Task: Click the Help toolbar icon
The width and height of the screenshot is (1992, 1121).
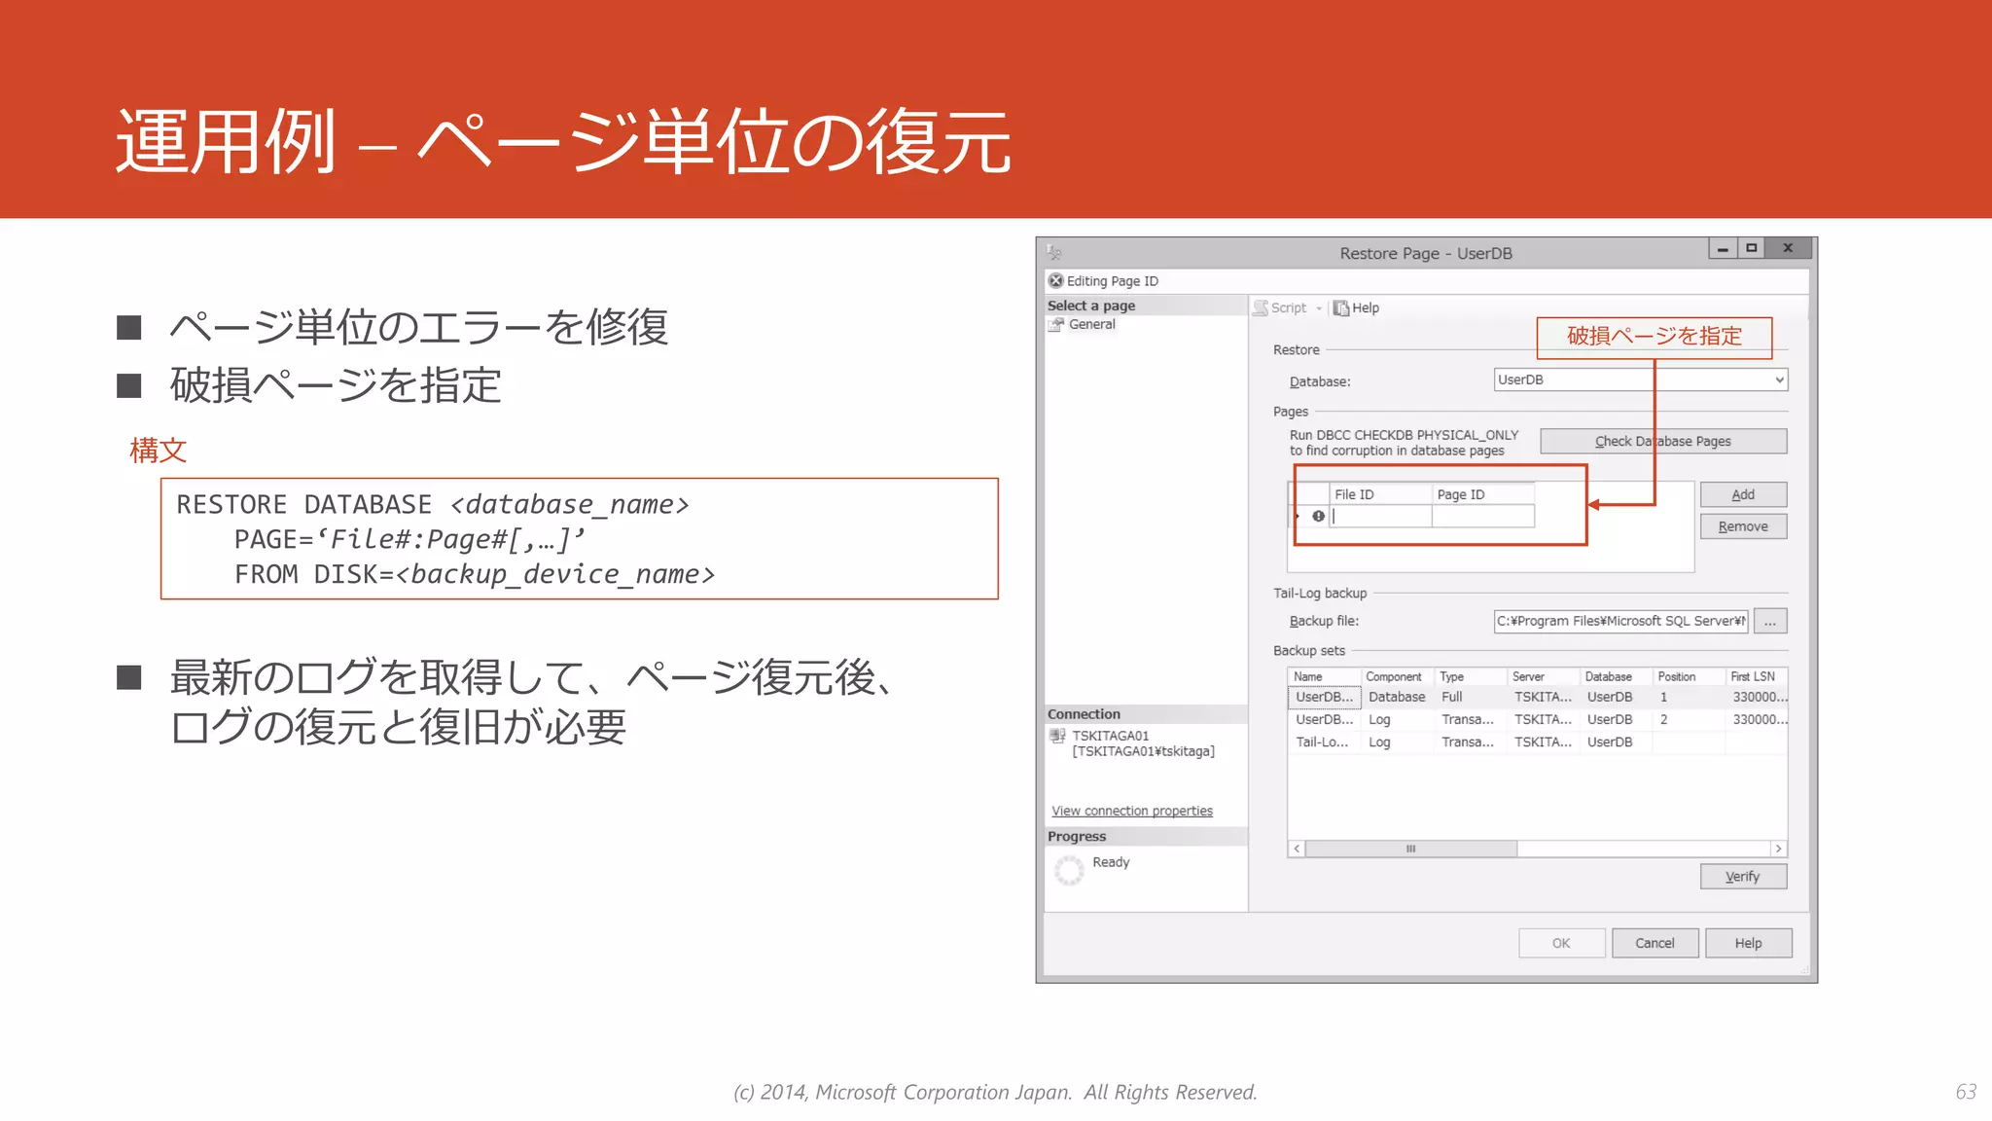Action: point(1341,308)
